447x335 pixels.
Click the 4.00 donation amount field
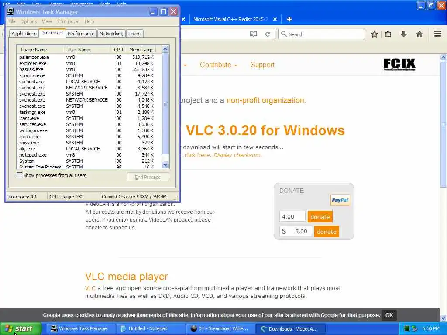click(x=292, y=216)
